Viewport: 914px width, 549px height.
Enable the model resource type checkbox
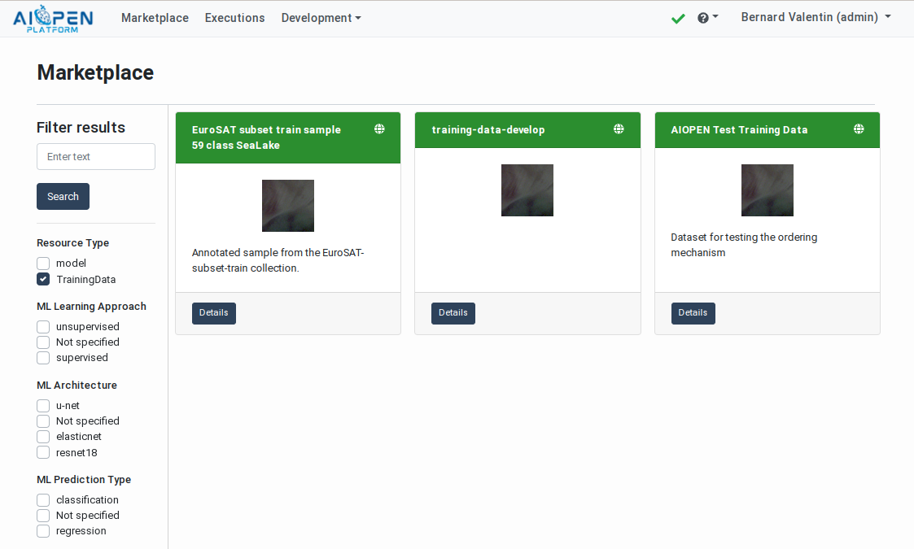(43, 264)
